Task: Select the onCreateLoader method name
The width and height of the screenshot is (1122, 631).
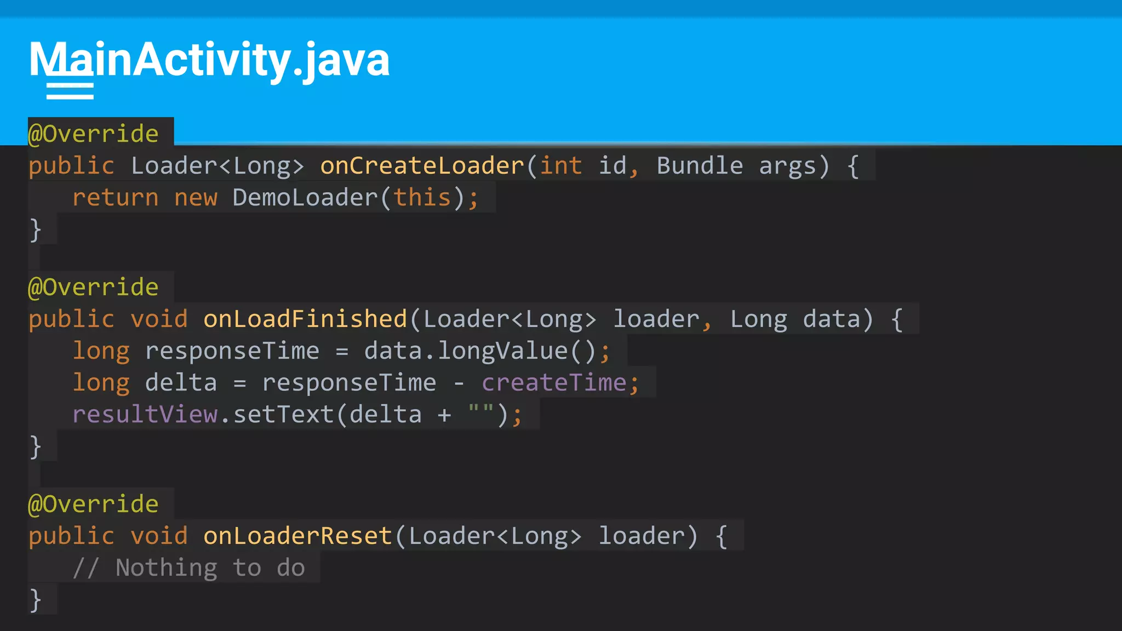Action: 422,165
